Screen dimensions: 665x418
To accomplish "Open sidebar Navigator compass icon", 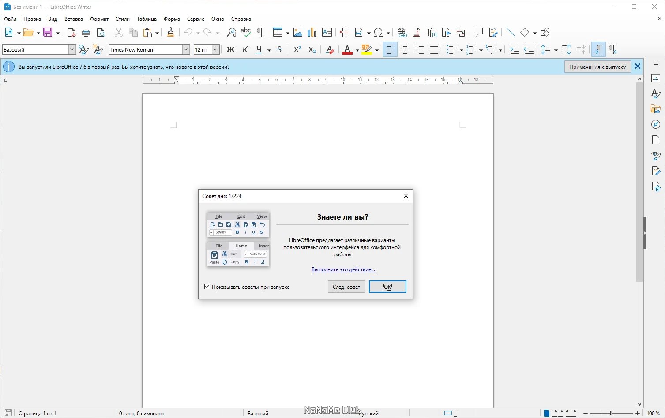I will (656, 124).
